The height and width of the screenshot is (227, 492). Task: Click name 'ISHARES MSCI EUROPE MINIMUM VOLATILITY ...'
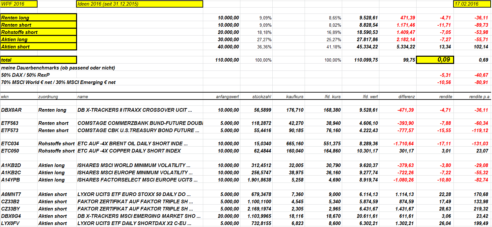tap(135, 173)
